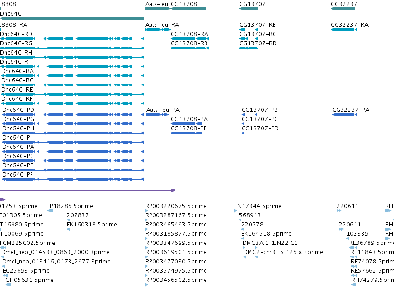Click the CG13707-PC protein label

pos(260,119)
